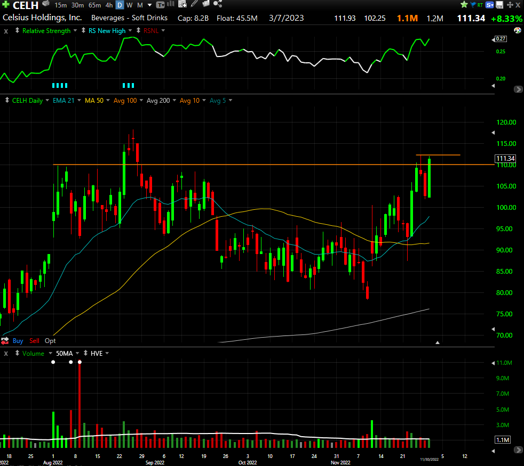Toggle the RT real-time indicator

pos(480,5)
